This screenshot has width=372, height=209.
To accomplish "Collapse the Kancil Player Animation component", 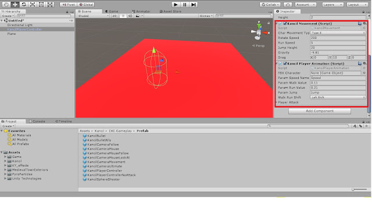I will (x=277, y=63).
